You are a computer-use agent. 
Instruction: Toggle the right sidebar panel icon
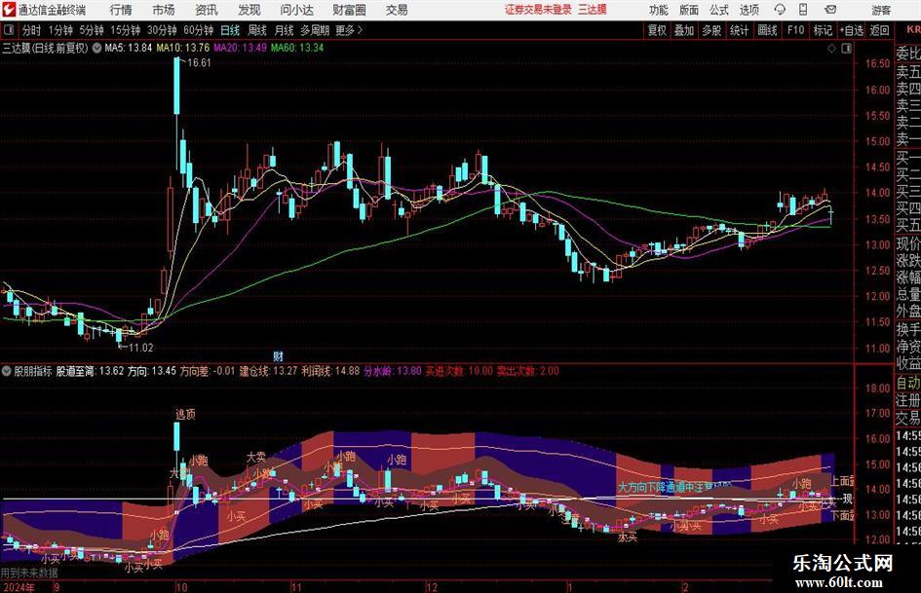tap(846, 49)
